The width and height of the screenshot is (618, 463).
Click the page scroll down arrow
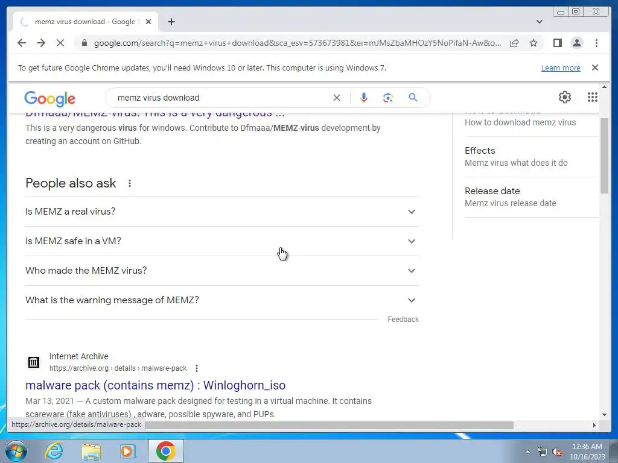[604, 415]
